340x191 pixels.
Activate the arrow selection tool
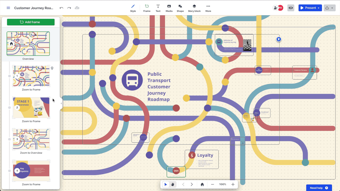(166, 185)
